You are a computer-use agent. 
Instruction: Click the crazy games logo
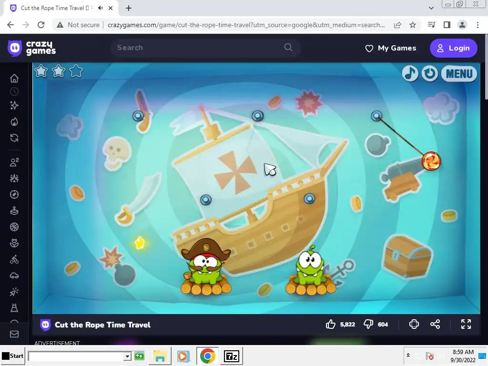32,48
